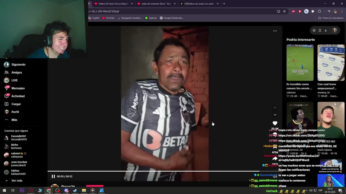
Task: Like the video with heart icon
Action: click(275, 123)
